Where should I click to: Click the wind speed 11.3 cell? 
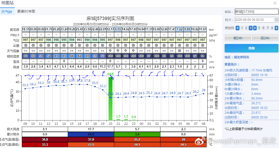[102, 67]
